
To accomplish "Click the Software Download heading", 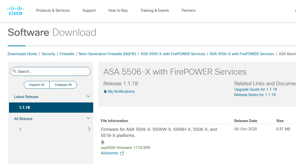I will 52,32.
